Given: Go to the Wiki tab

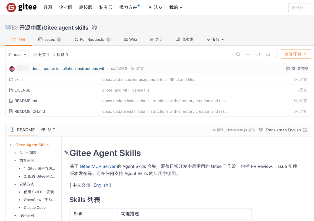Looking at the screenshot, I should 130,40.
